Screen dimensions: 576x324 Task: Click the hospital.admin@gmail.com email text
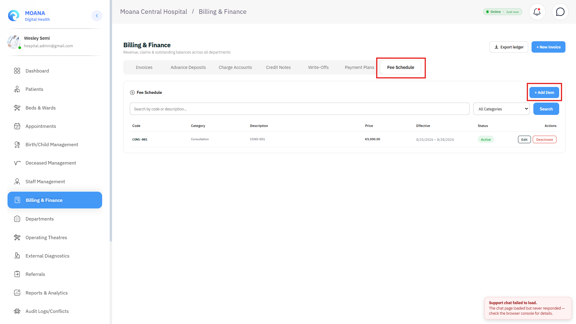[48, 46]
